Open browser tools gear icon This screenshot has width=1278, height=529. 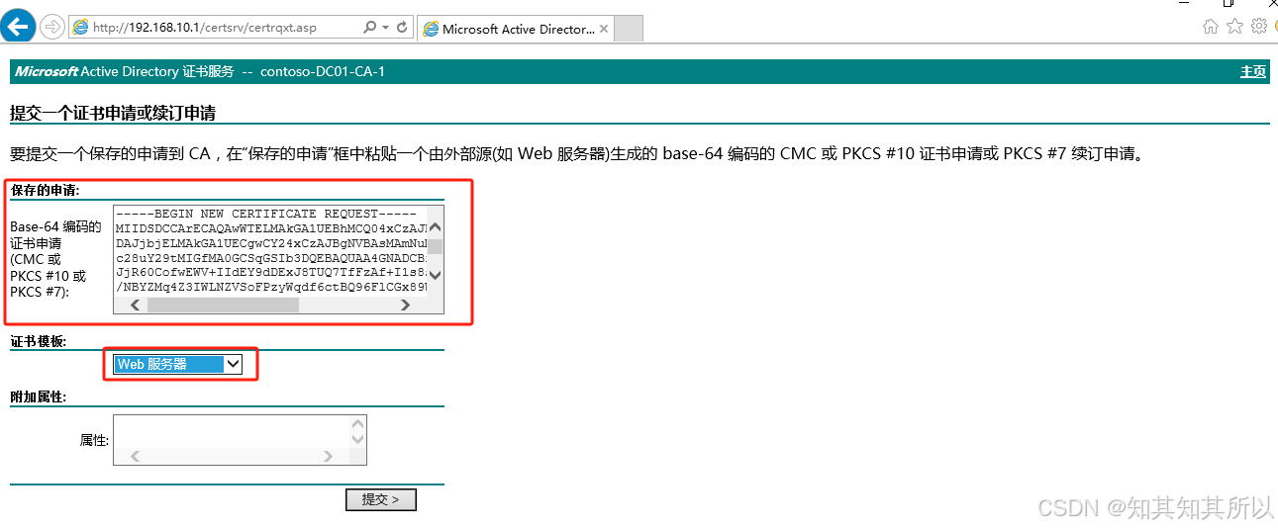1258,27
